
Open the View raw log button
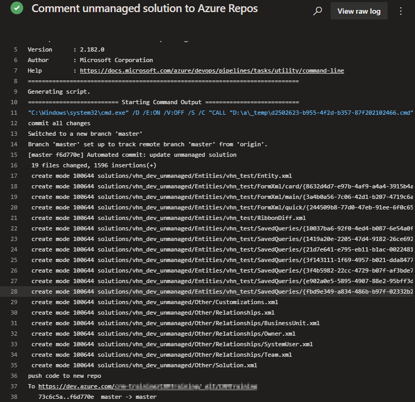[359, 11]
